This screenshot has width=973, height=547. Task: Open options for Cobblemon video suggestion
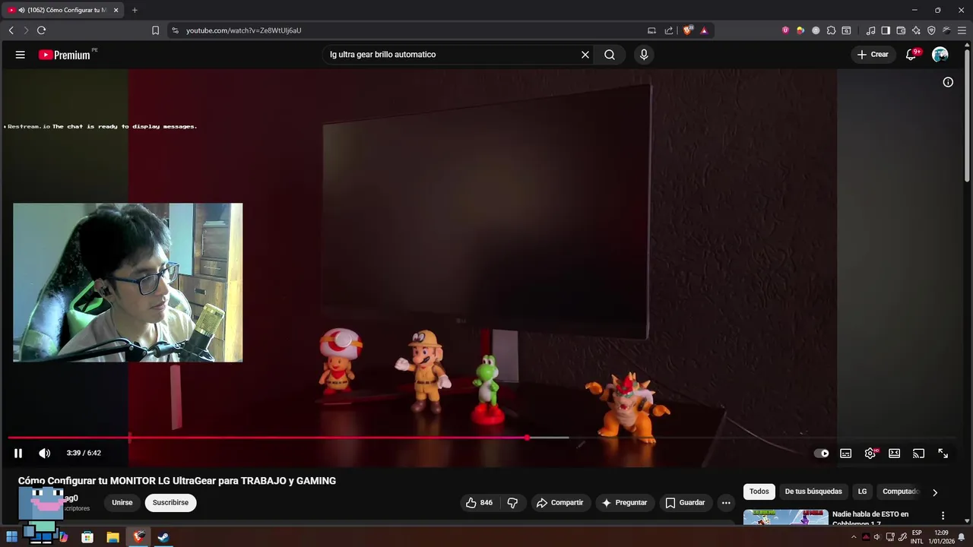coord(943,516)
